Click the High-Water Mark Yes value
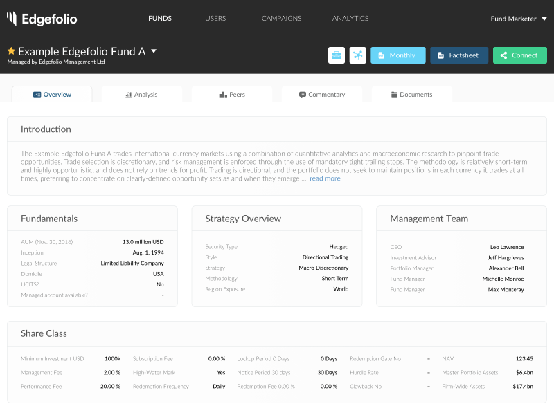 [x=221, y=372]
